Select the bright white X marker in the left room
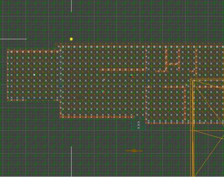The width and height of the screenshot is (224, 177). [x=35, y=75]
